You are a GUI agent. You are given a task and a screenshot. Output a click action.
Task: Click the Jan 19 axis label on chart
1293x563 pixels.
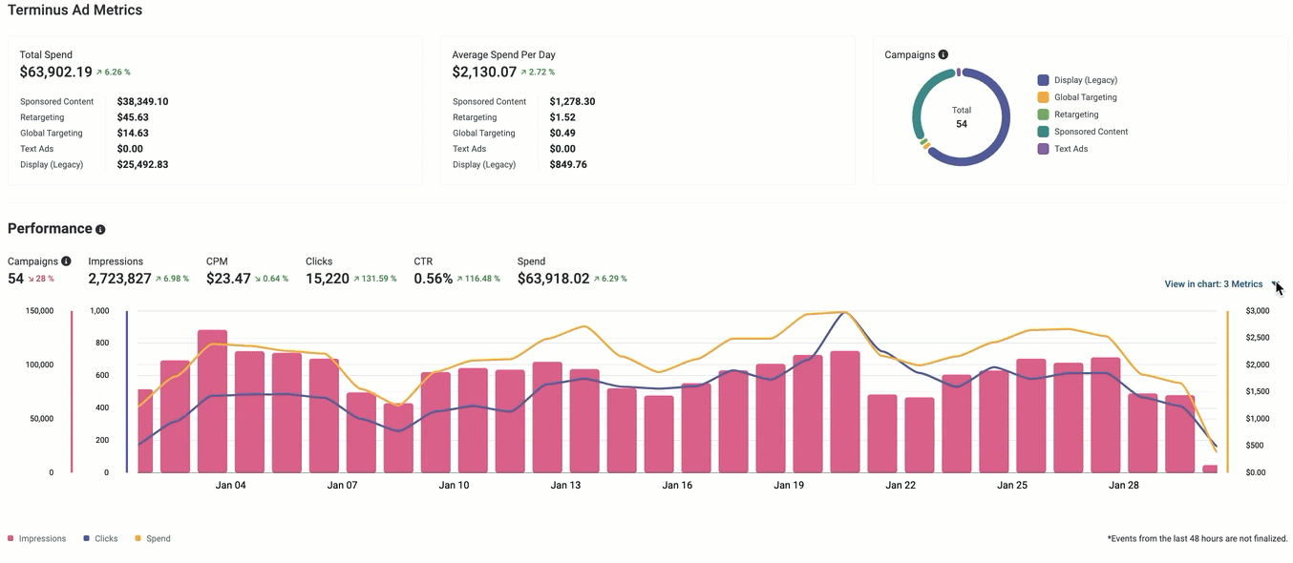(789, 486)
